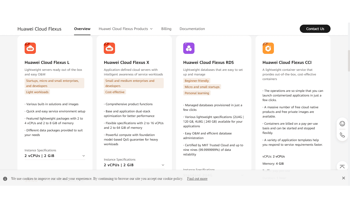Open Flexus X Instance Specifications dropdown
The width and height of the screenshot is (350, 197).
(134, 165)
